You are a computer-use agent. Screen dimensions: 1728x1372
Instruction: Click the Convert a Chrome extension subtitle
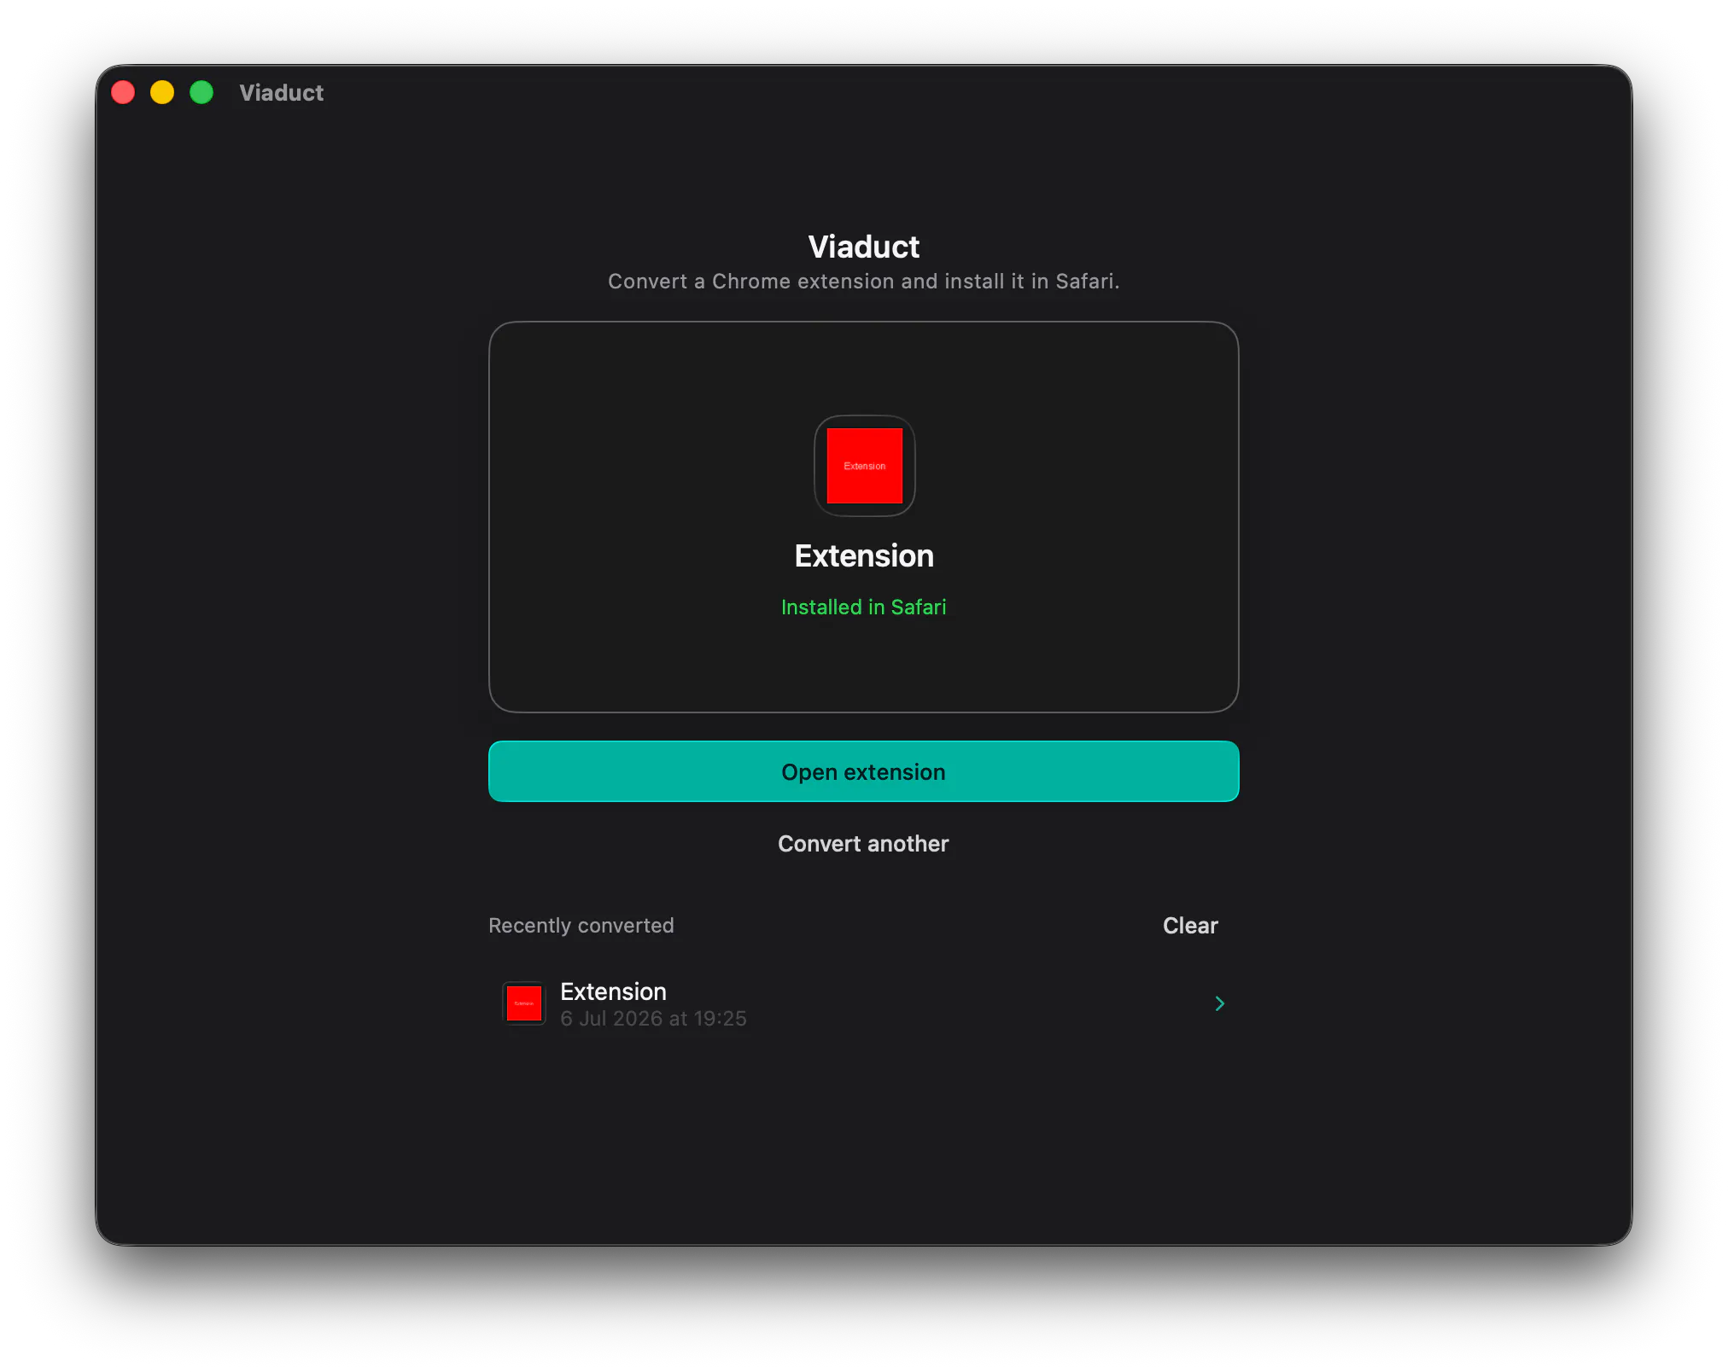863,282
